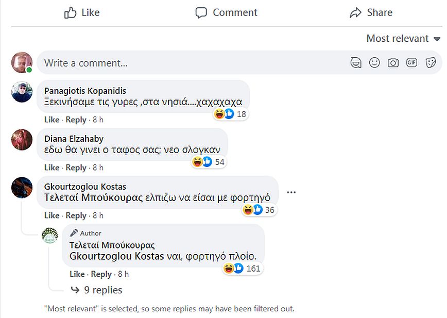This screenshot has width=447, height=318.
Task: Open the Most relevant sort dropdown
Action: pos(403,39)
